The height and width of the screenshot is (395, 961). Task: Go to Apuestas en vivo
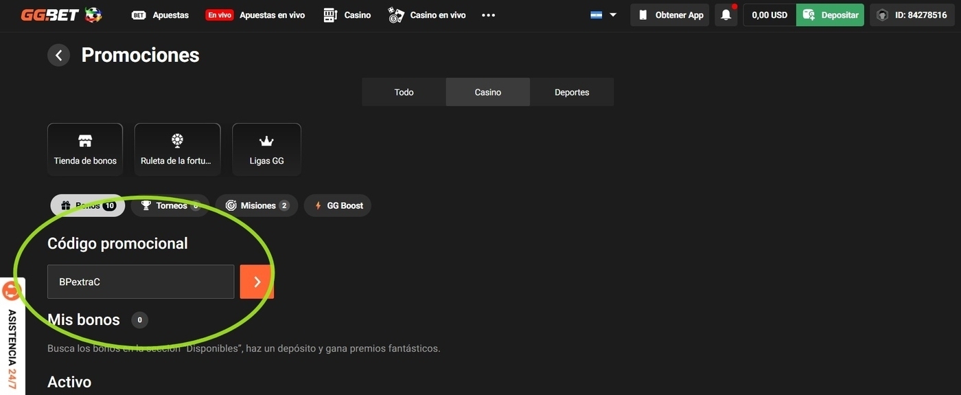coord(255,15)
